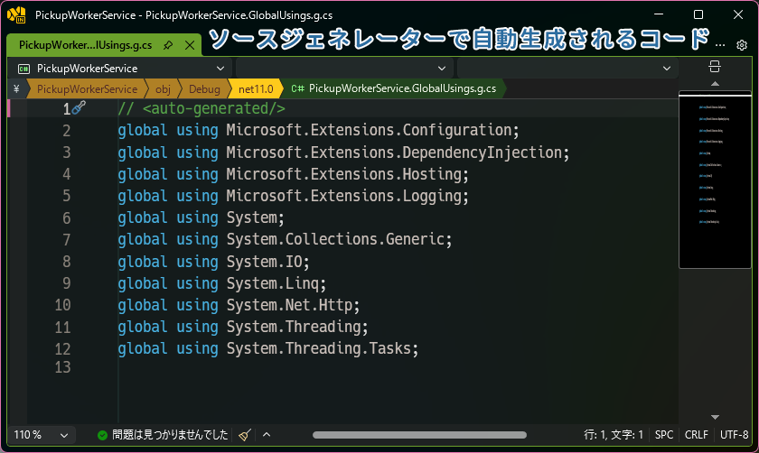759x453 pixels.
Task: Click Microsoft.Extensions.DependencyInjection on line 3
Action: 395,153
